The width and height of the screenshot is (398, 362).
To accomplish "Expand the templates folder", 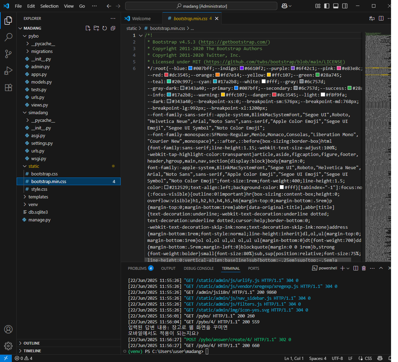I will pyautogui.click(x=25, y=197).
